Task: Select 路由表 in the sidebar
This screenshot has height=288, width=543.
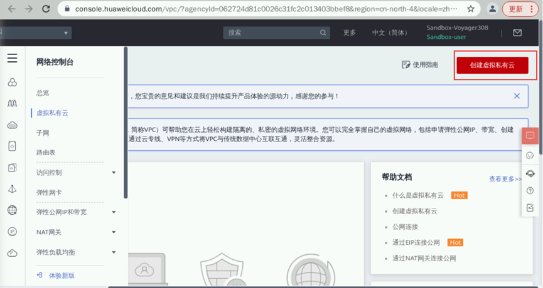Action: (x=46, y=152)
